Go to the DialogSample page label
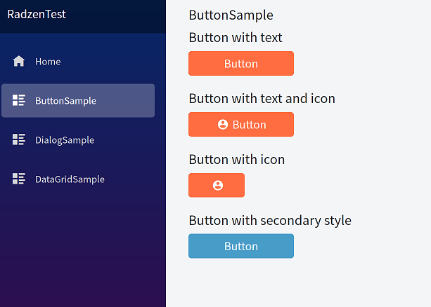 click(x=65, y=140)
